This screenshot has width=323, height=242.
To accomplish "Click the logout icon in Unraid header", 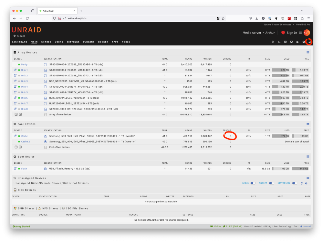I will [x=273, y=42].
